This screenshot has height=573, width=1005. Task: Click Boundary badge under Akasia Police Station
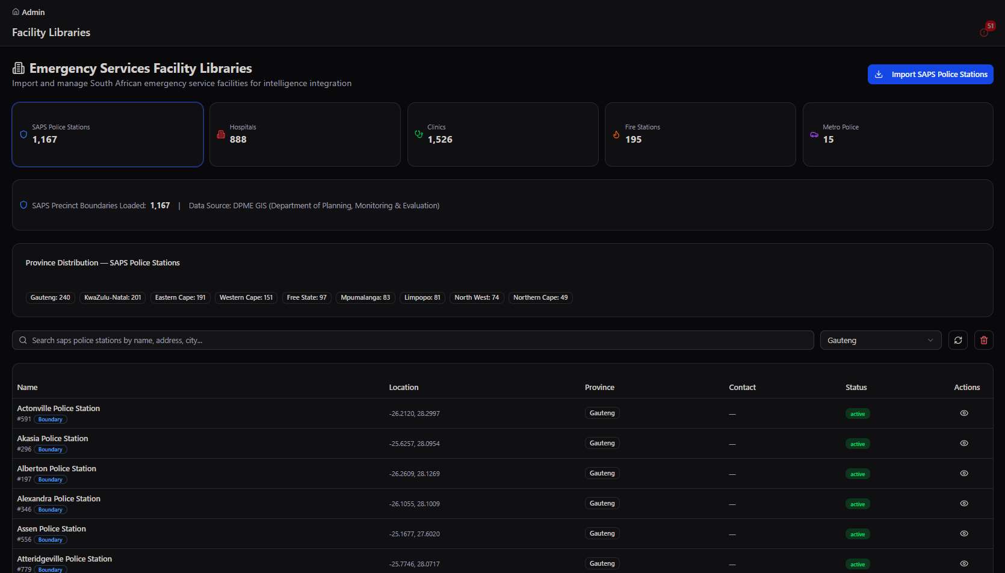click(x=51, y=450)
